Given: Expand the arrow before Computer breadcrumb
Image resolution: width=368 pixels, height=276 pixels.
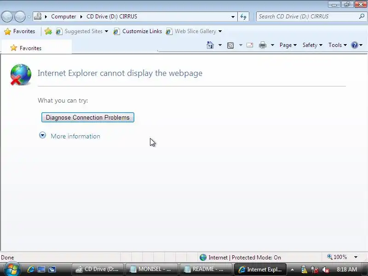Looking at the screenshot, I should (46, 17).
